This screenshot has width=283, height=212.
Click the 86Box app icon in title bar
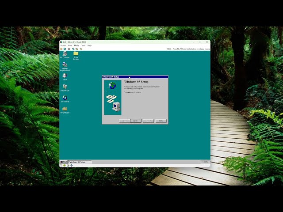[61, 42]
